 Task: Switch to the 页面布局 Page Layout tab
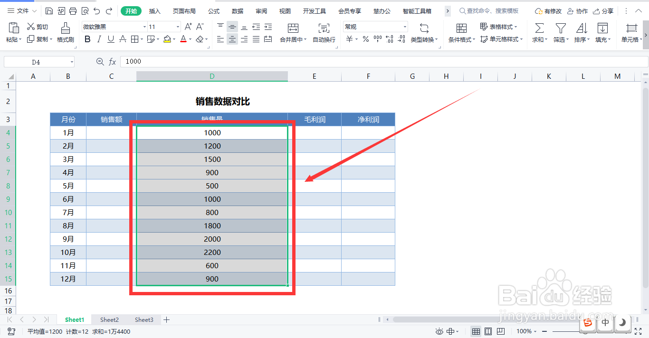click(x=184, y=11)
